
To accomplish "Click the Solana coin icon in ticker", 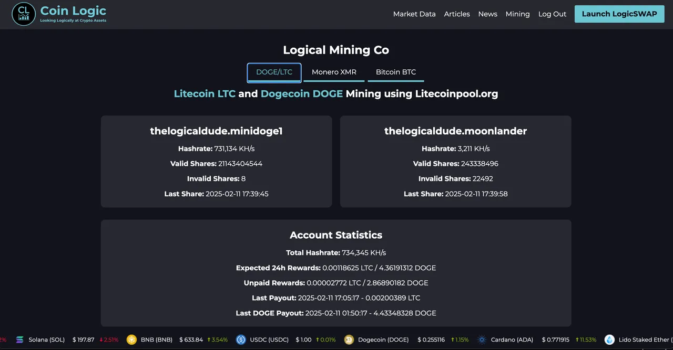I will point(20,340).
